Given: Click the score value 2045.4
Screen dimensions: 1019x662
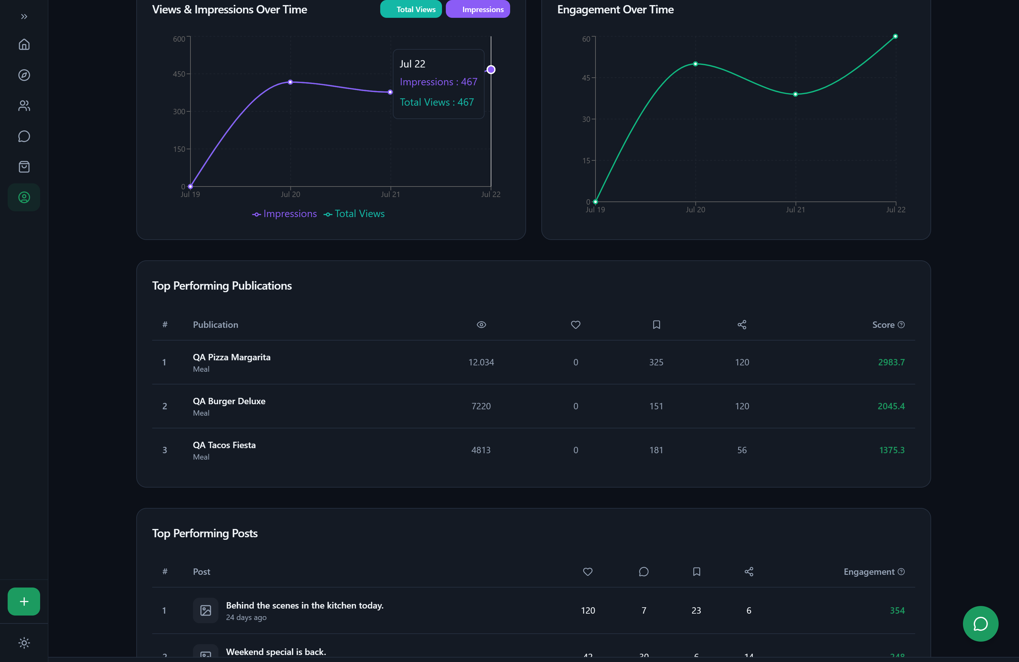Looking at the screenshot, I should (891, 406).
